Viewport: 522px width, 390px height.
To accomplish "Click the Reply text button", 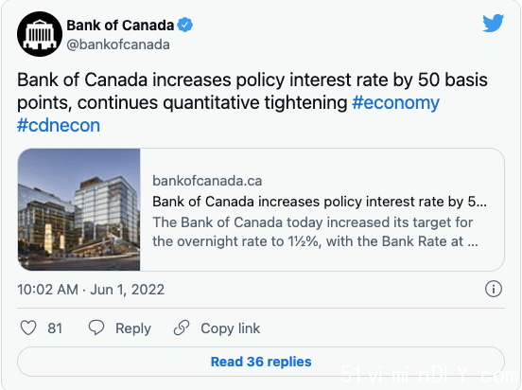I will tap(133, 328).
